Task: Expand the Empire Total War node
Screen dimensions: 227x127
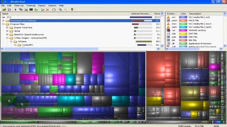Action: click(x=7, y=28)
